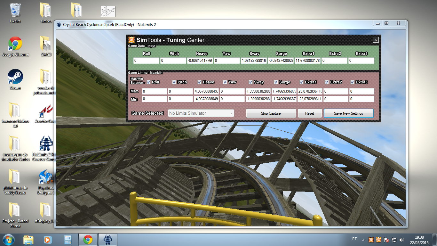
Task: Switch to NoLimits 2 taskbar button
Action: (108, 240)
